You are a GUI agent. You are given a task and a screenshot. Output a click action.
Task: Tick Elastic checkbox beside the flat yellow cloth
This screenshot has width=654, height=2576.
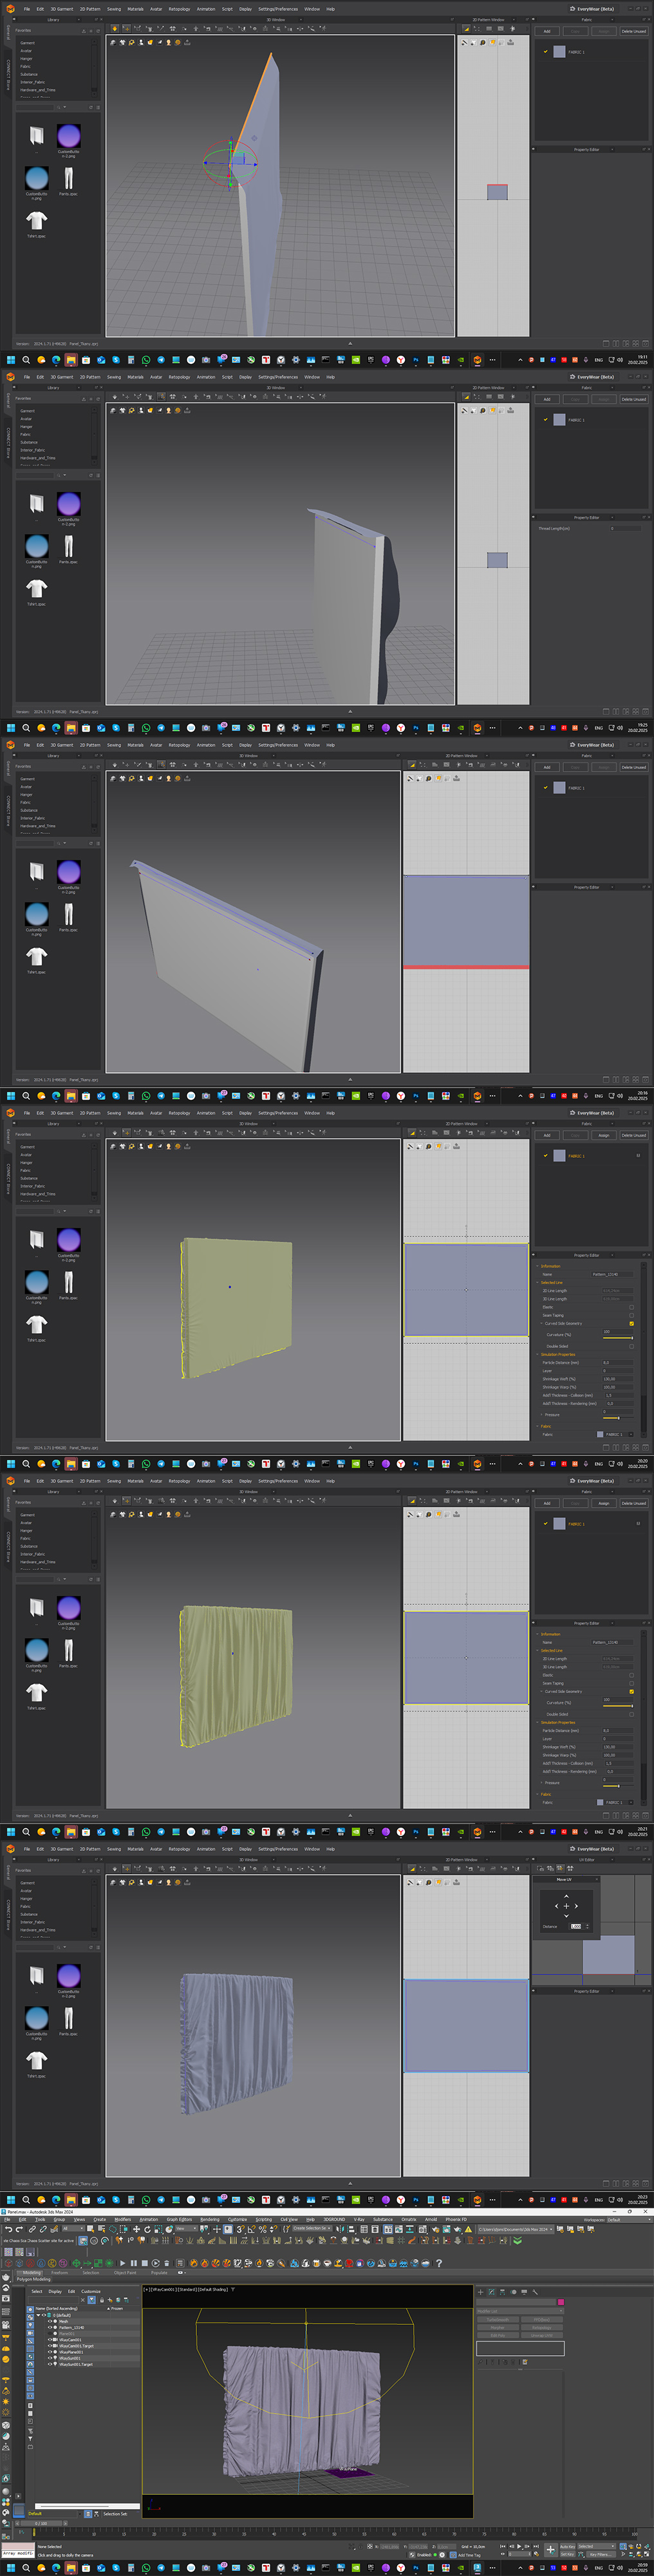coord(632,1307)
